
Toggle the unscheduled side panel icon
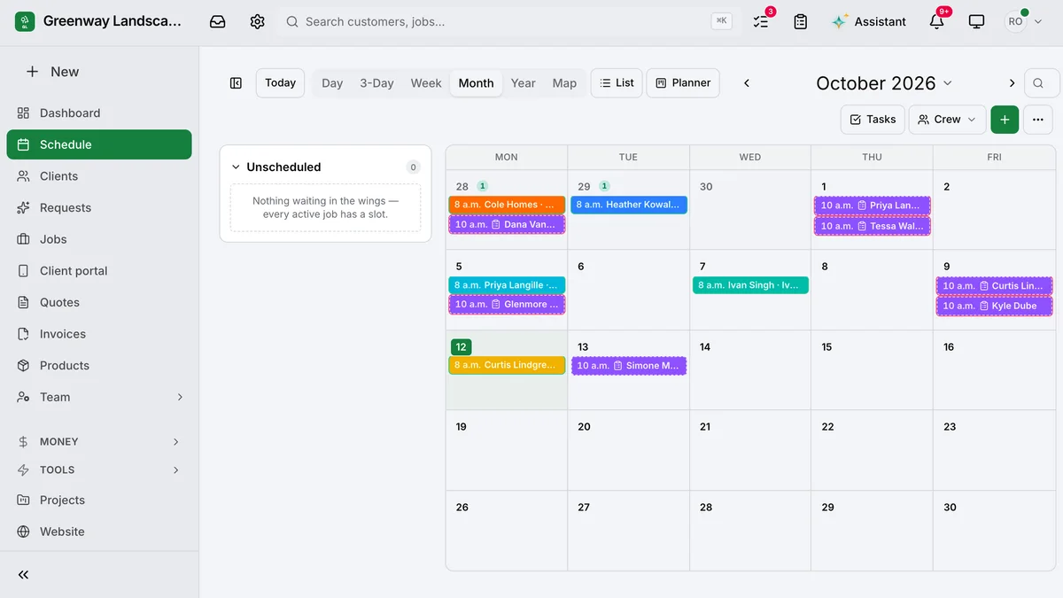(x=236, y=83)
